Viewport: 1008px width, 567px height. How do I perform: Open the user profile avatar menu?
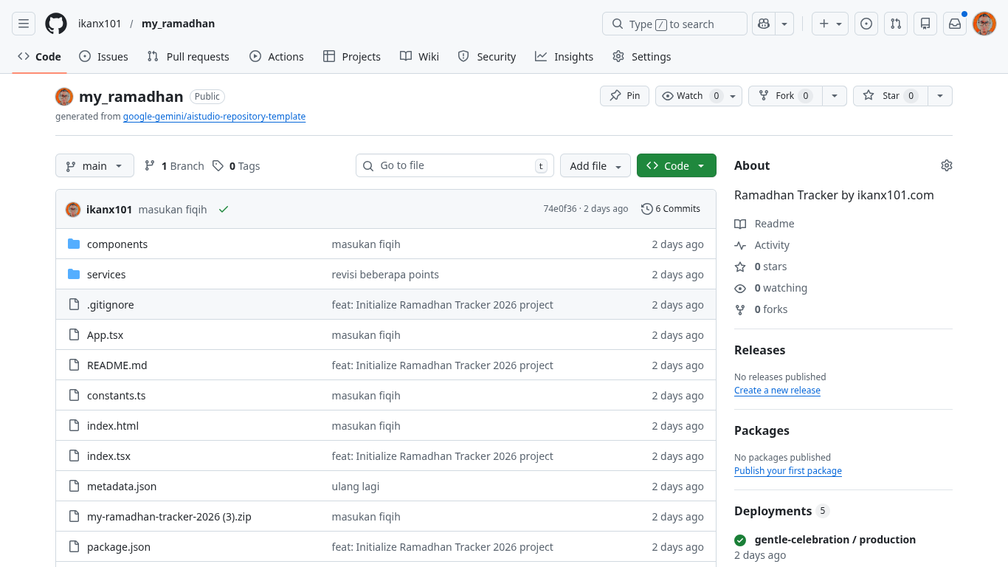(984, 24)
